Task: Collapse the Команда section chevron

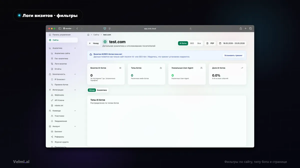Action: [75, 111]
